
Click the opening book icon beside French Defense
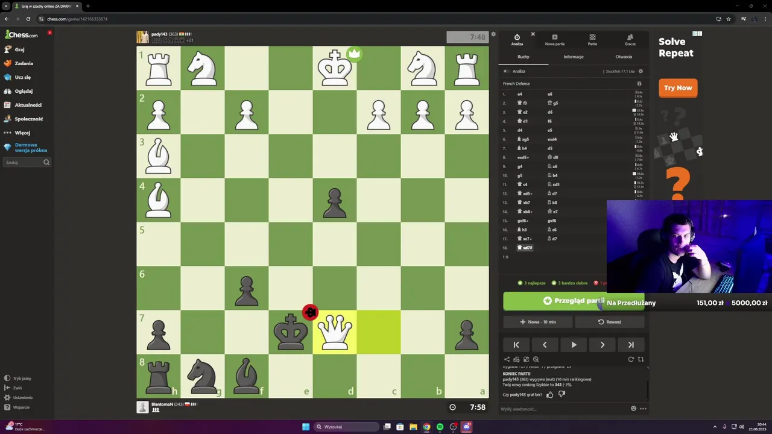(x=639, y=84)
